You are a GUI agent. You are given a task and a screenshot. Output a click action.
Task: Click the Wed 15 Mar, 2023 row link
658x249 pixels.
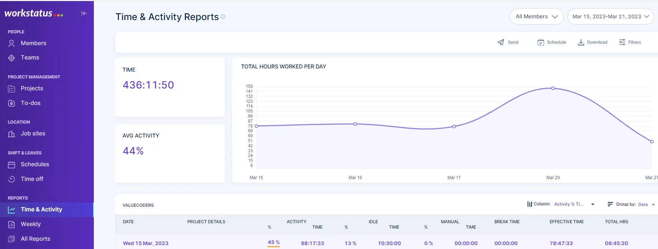coord(145,243)
